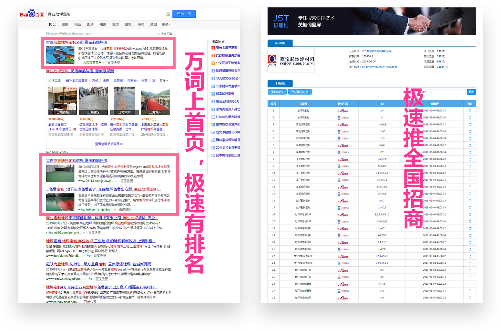Click the Baidu logo
Viewport: 501px width, 331px height.
[x=32, y=14]
